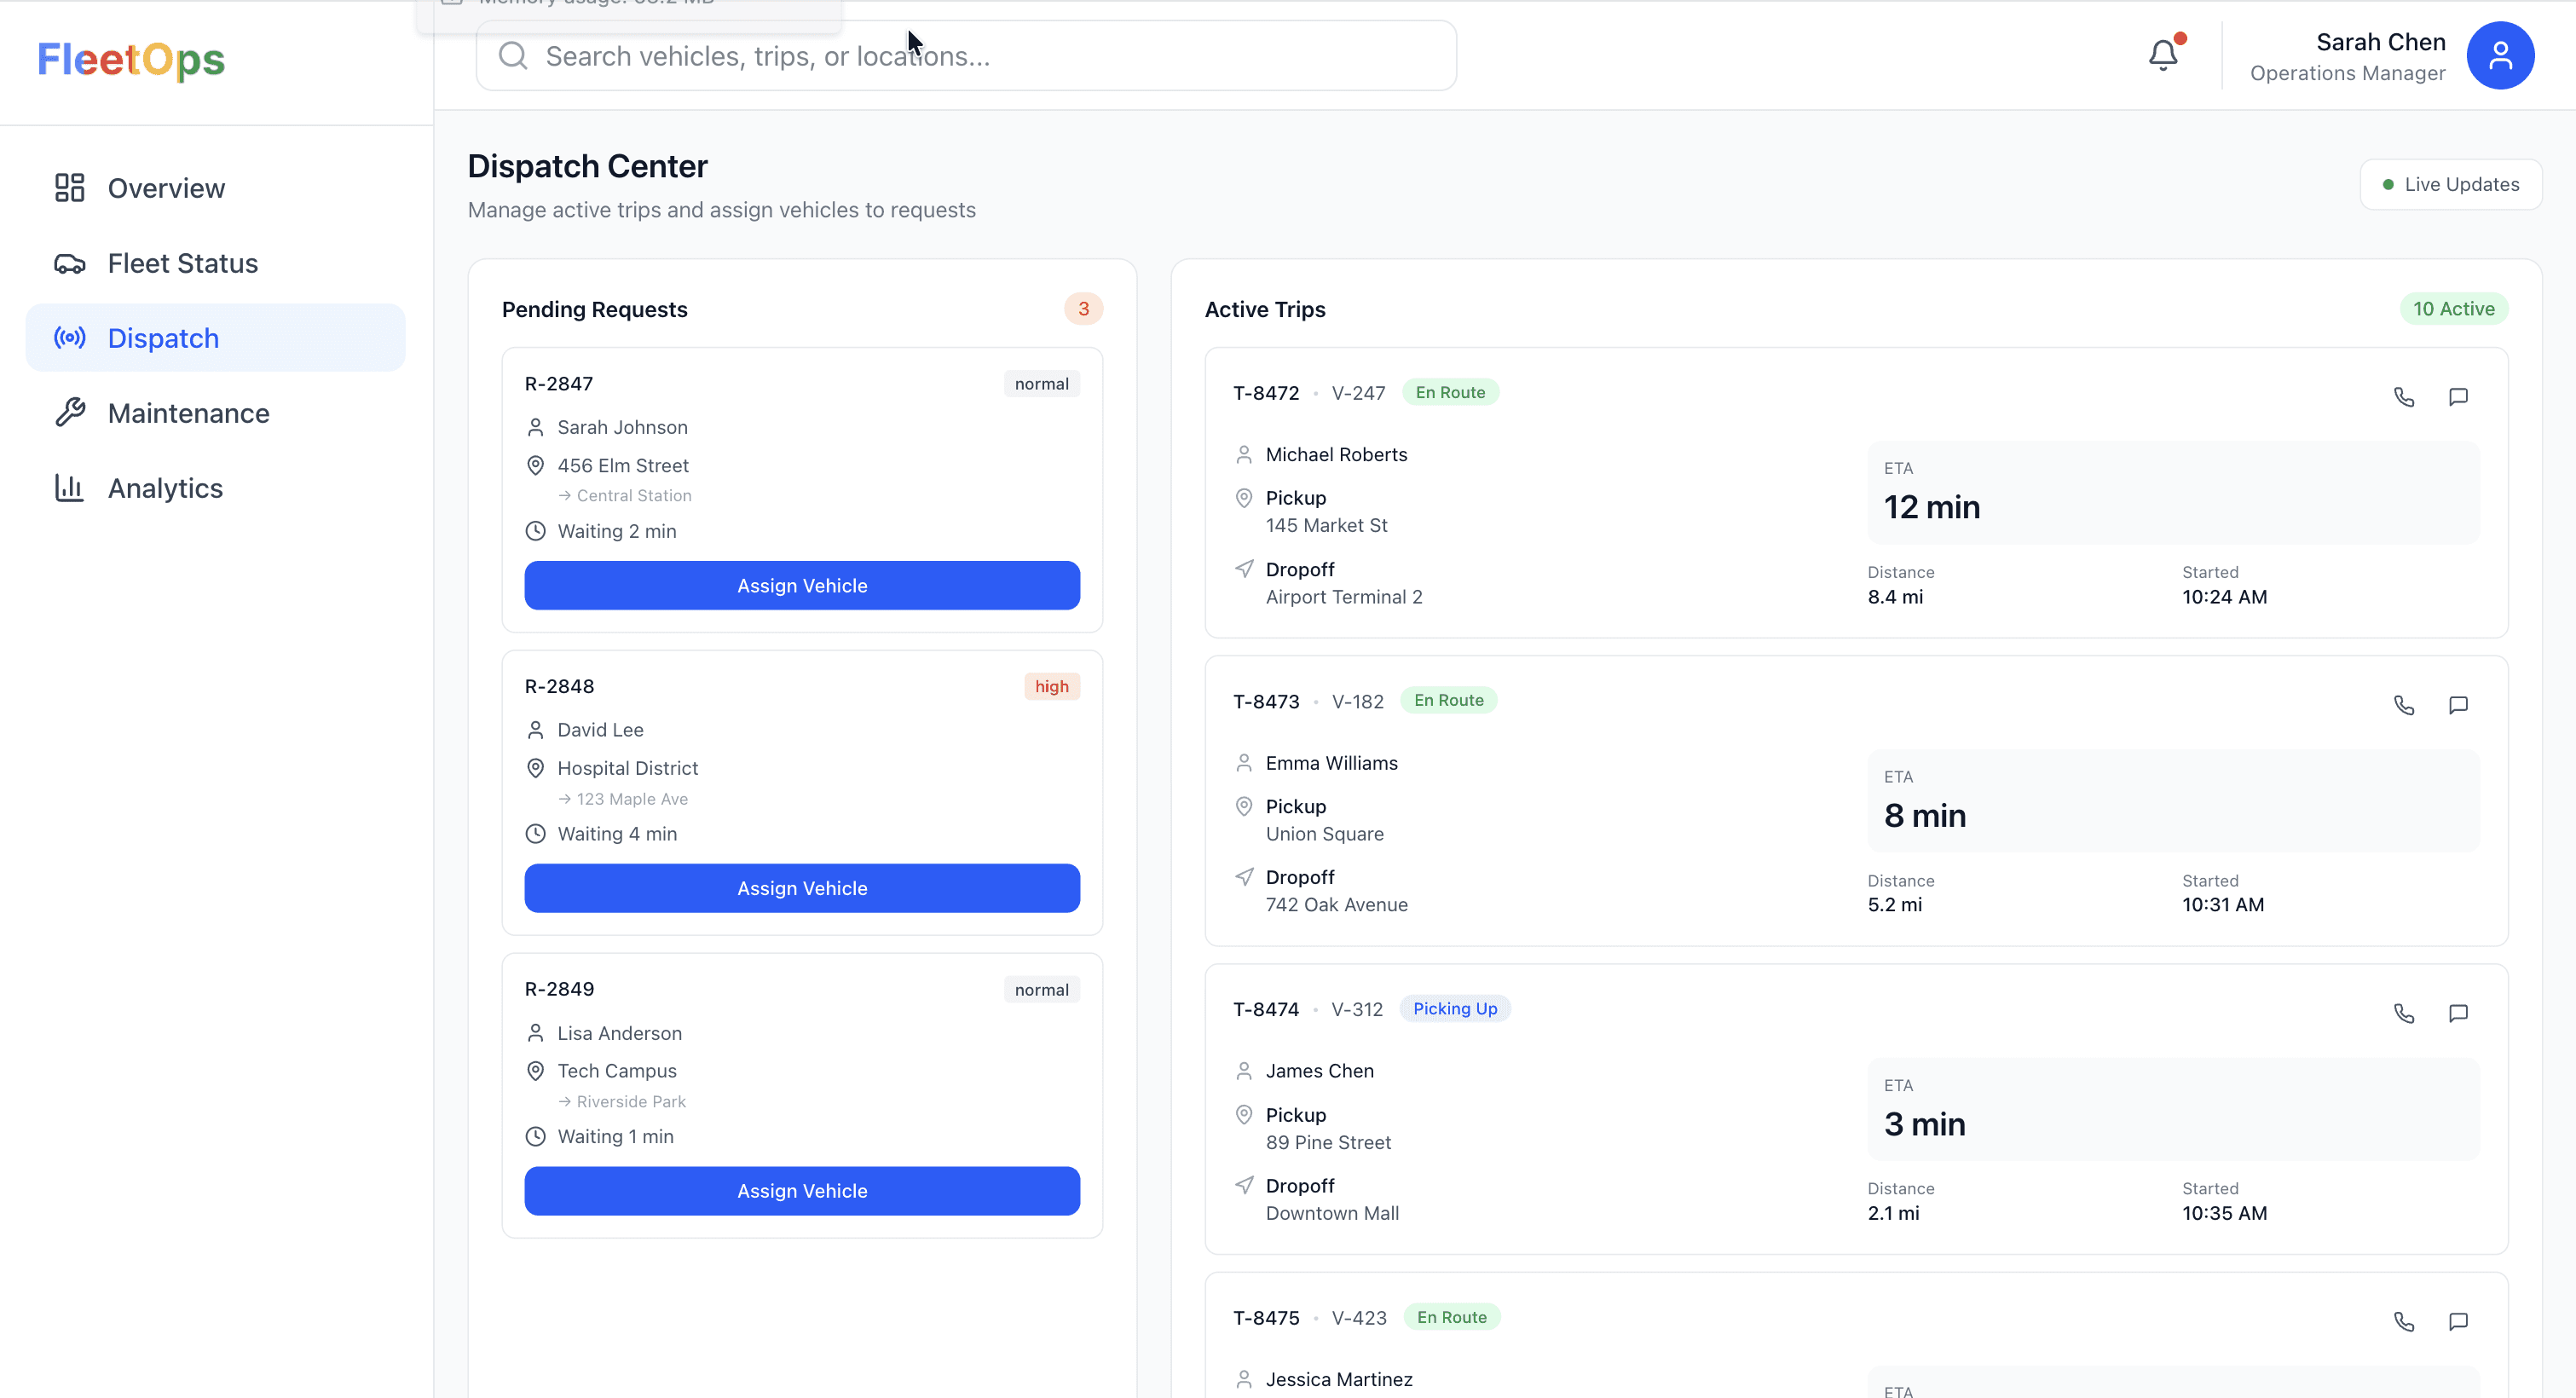Focus the vehicle search field
The width and height of the screenshot is (2576, 1398).
pyautogui.click(x=965, y=56)
